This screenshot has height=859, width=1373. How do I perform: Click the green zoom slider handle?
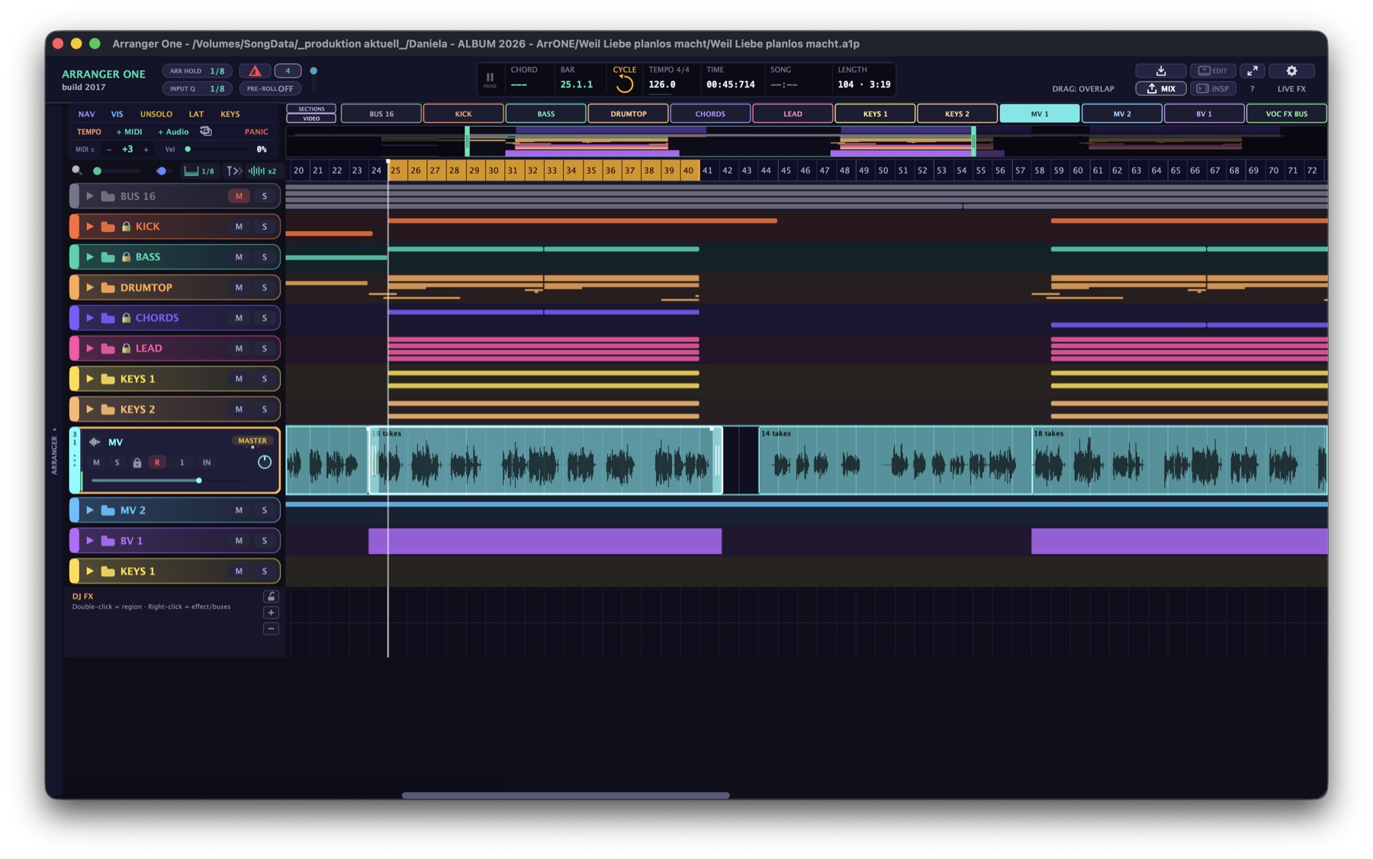coord(97,171)
